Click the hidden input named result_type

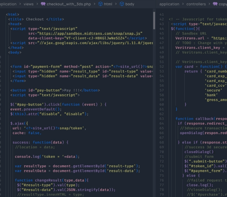pyautogui.click(x=83, y=71)
